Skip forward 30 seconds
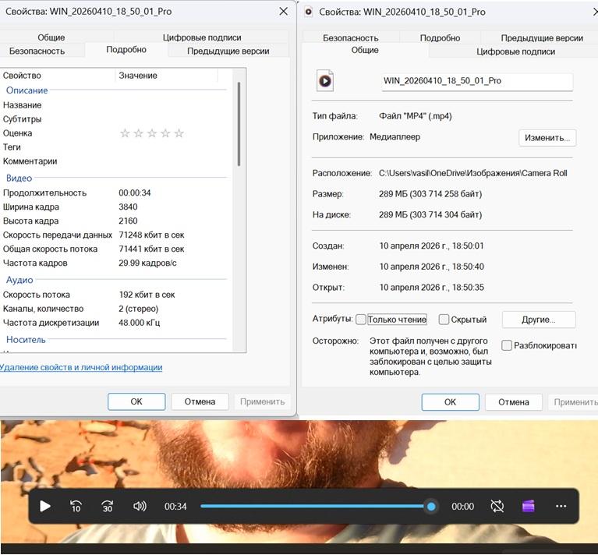Image resolution: width=598 pixels, height=555 pixels. point(108,506)
